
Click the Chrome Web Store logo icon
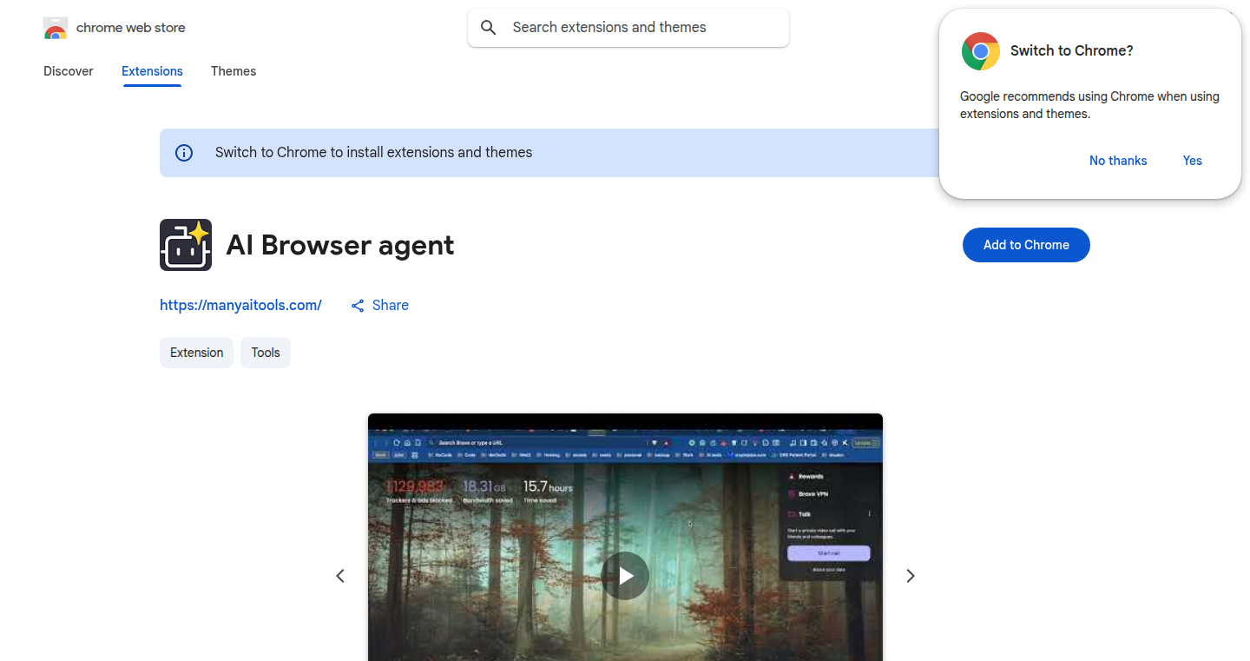coord(56,28)
